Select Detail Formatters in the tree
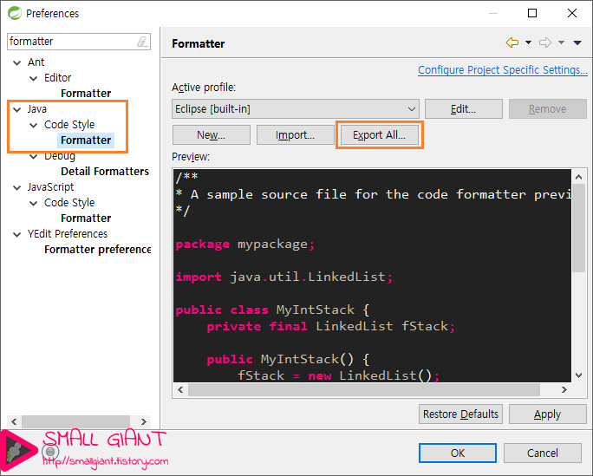The image size is (593, 476). pos(105,172)
